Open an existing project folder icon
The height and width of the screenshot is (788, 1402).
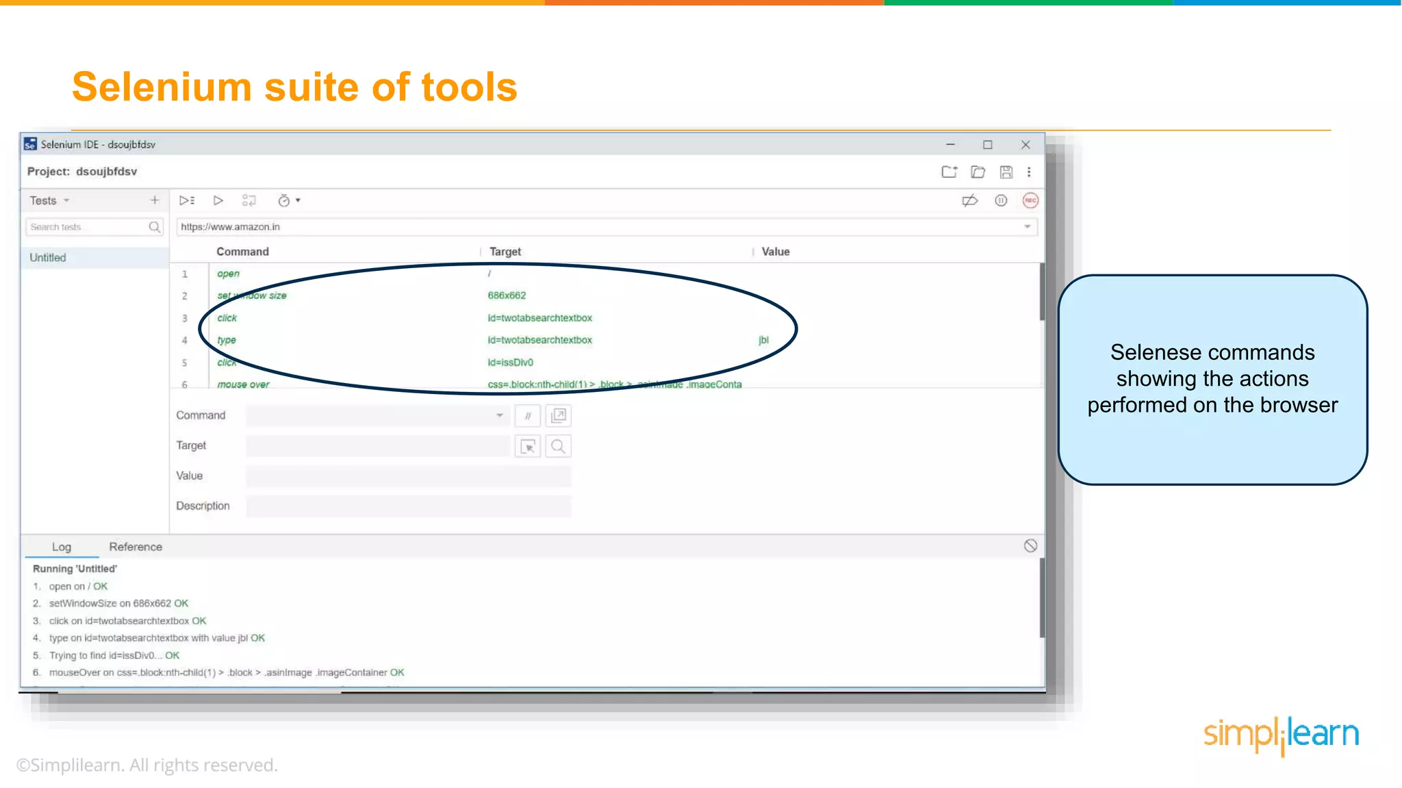click(x=978, y=172)
